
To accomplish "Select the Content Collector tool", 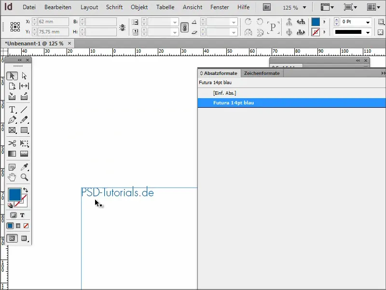I will [12, 96].
